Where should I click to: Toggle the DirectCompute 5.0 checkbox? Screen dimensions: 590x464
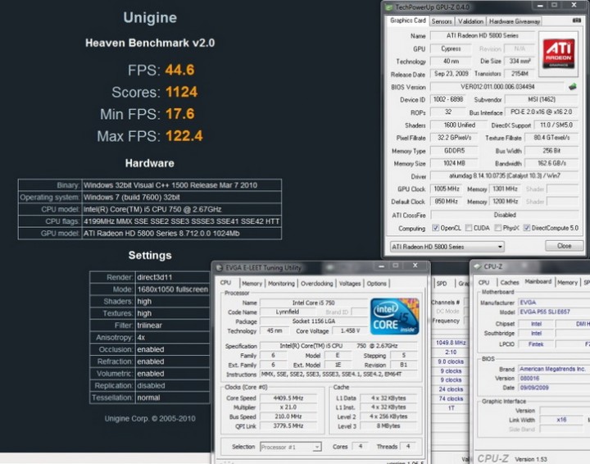(x=527, y=228)
